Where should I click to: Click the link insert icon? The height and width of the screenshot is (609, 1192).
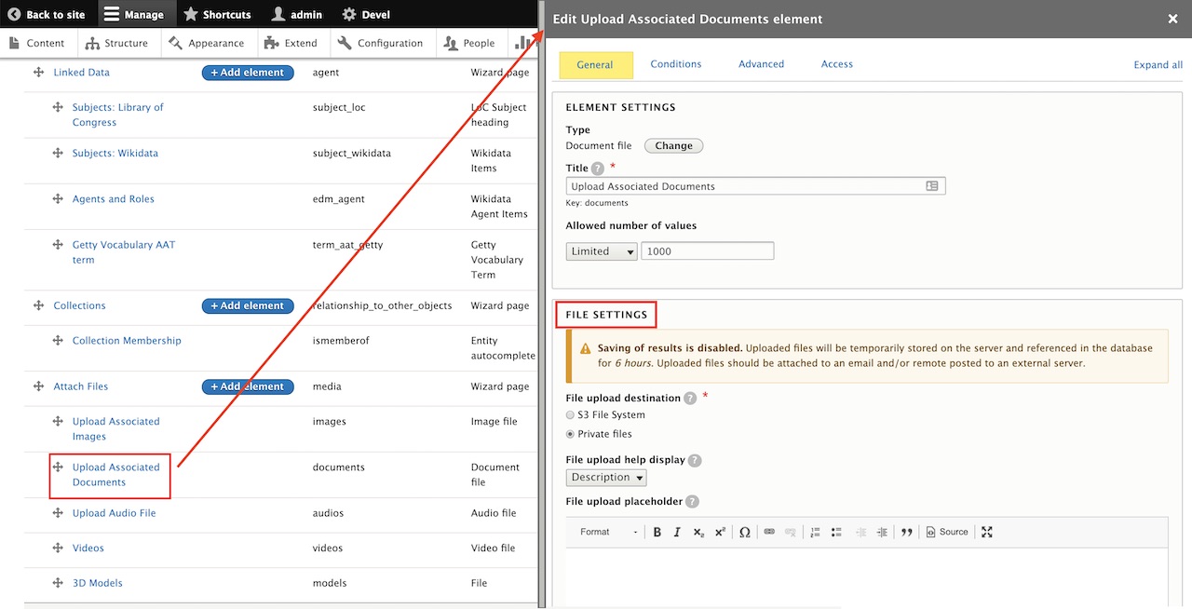(769, 532)
